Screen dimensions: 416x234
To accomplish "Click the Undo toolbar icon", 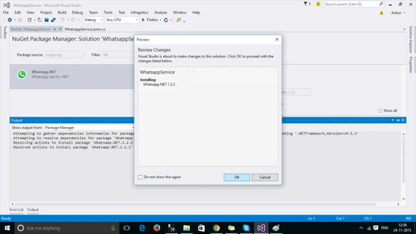I will 62,20.
